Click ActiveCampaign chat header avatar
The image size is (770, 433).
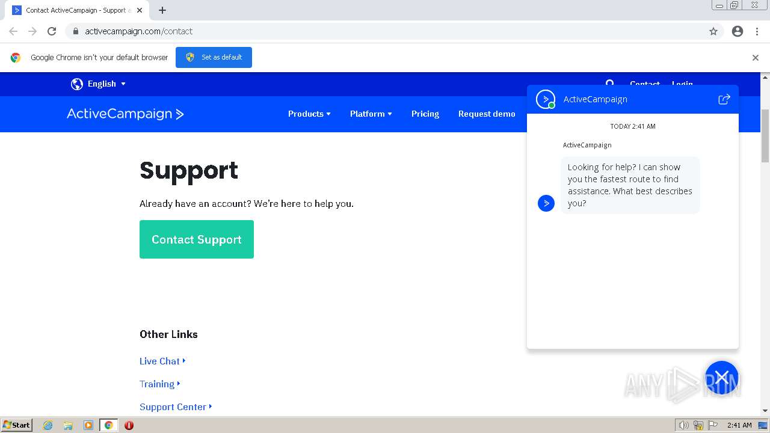[546, 99]
